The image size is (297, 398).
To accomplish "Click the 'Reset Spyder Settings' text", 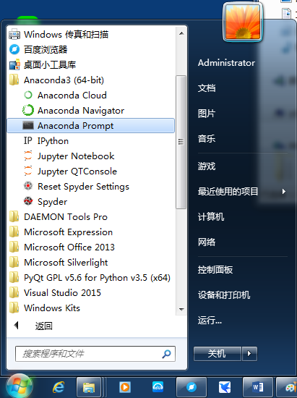I will tap(83, 187).
